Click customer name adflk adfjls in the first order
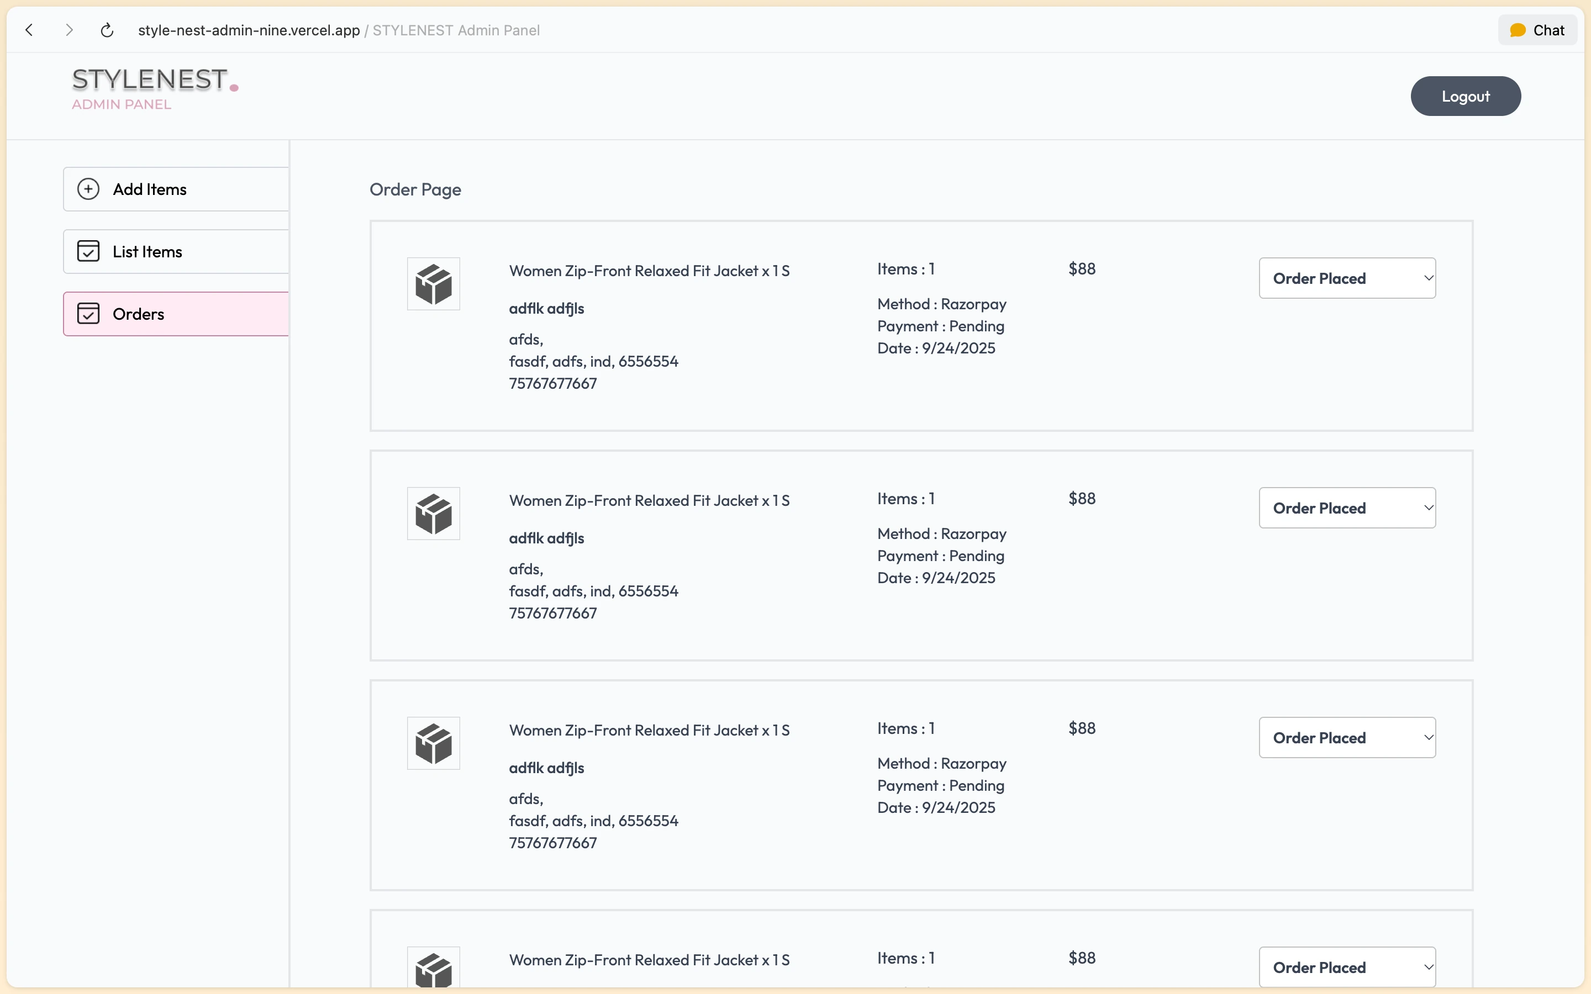Screen dimensions: 1591x994 pos(546,308)
